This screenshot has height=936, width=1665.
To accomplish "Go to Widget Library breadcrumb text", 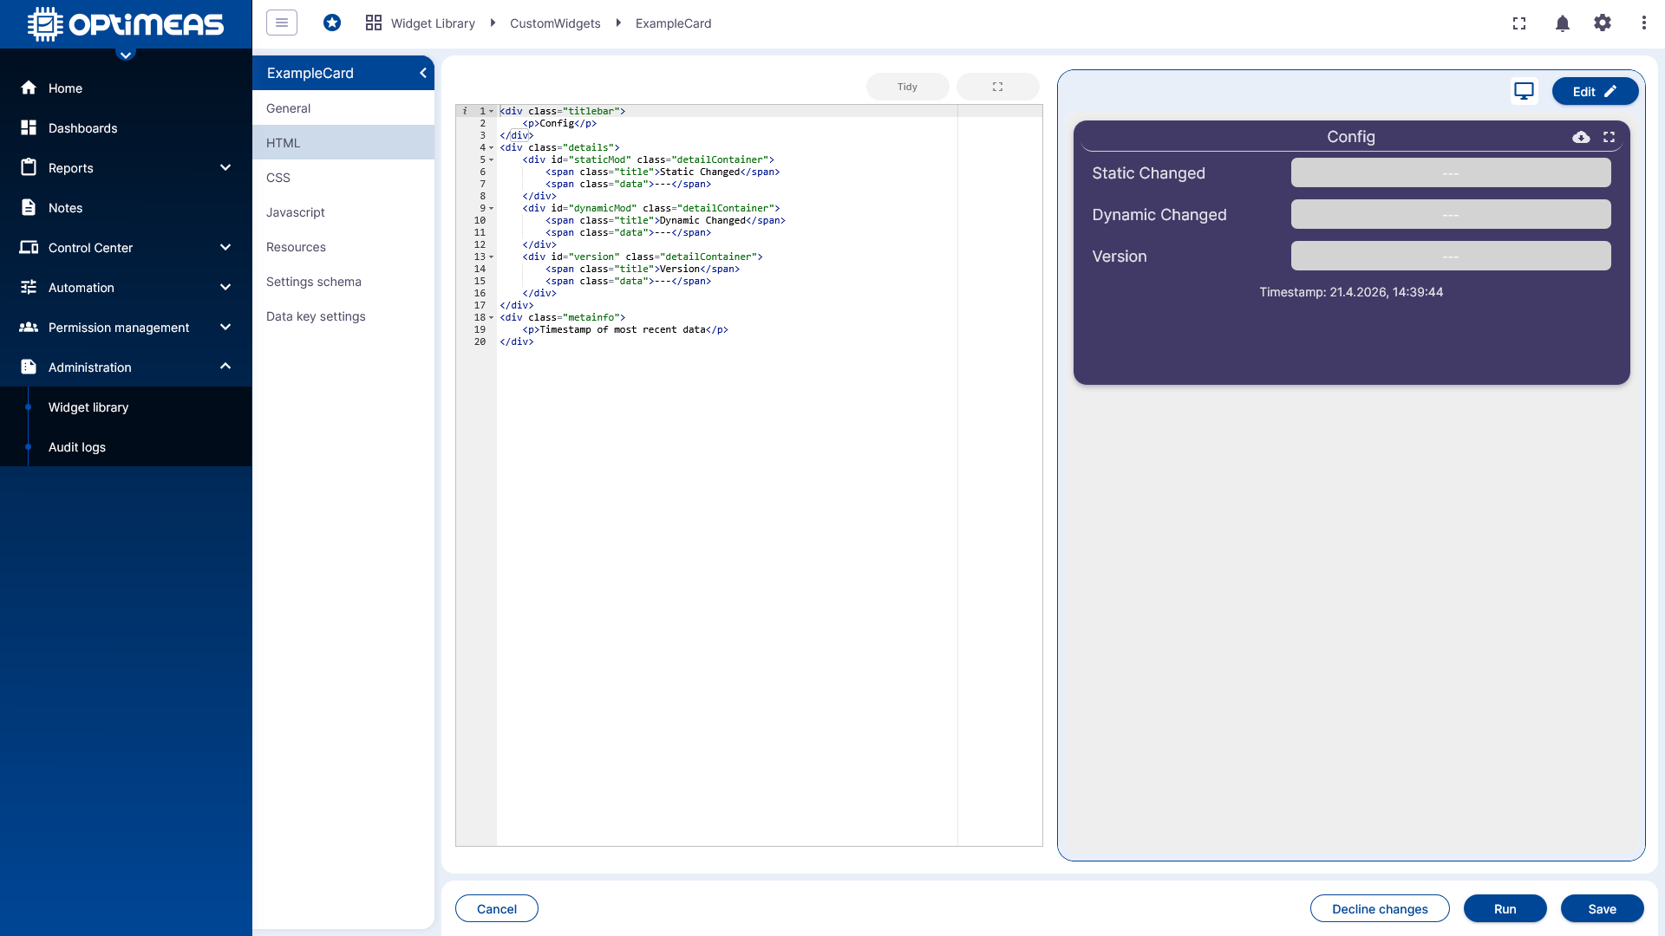I will coord(433,23).
